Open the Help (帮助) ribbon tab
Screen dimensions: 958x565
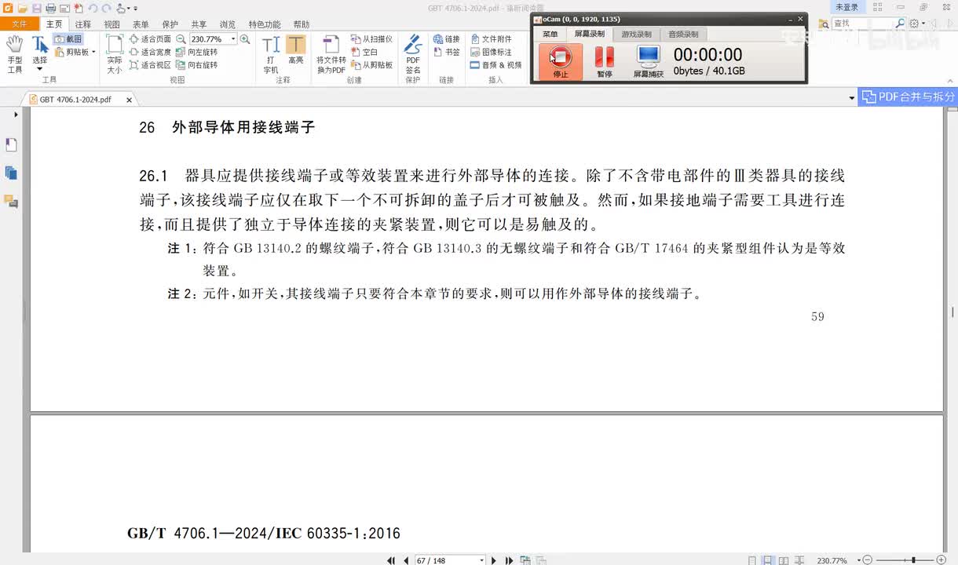301,24
